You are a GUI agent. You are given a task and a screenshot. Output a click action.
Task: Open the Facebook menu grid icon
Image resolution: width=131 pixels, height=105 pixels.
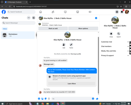(x=117, y=12)
